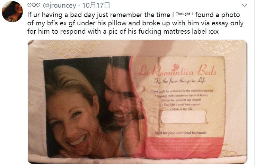Click the La Romantica Beds logo
Screen dimensions: 255x166
(176, 70)
